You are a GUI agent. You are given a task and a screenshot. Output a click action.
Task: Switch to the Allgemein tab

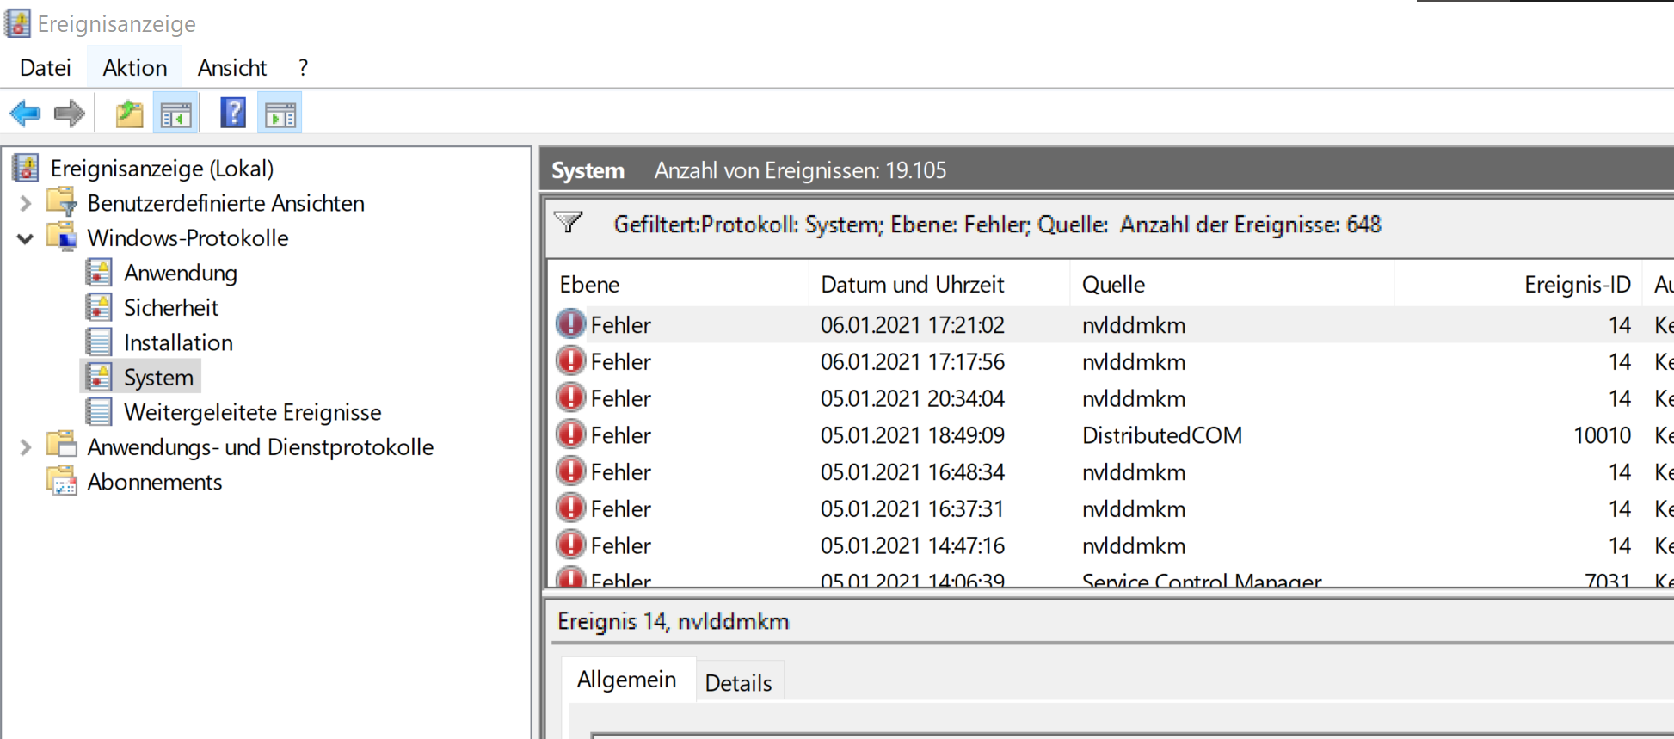pyautogui.click(x=627, y=680)
